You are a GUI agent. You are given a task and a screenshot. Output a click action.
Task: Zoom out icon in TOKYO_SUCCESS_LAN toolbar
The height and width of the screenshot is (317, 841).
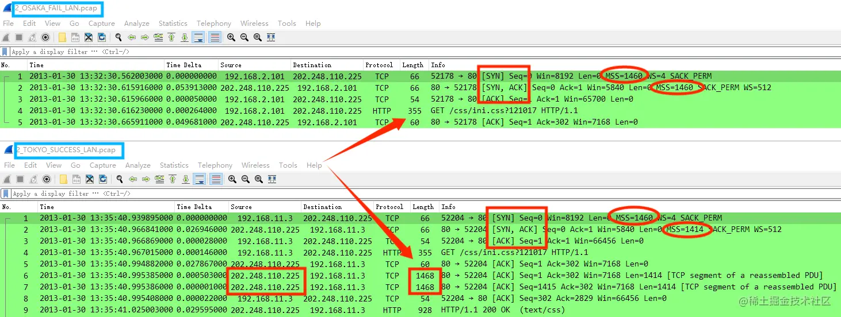tap(246, 179)
